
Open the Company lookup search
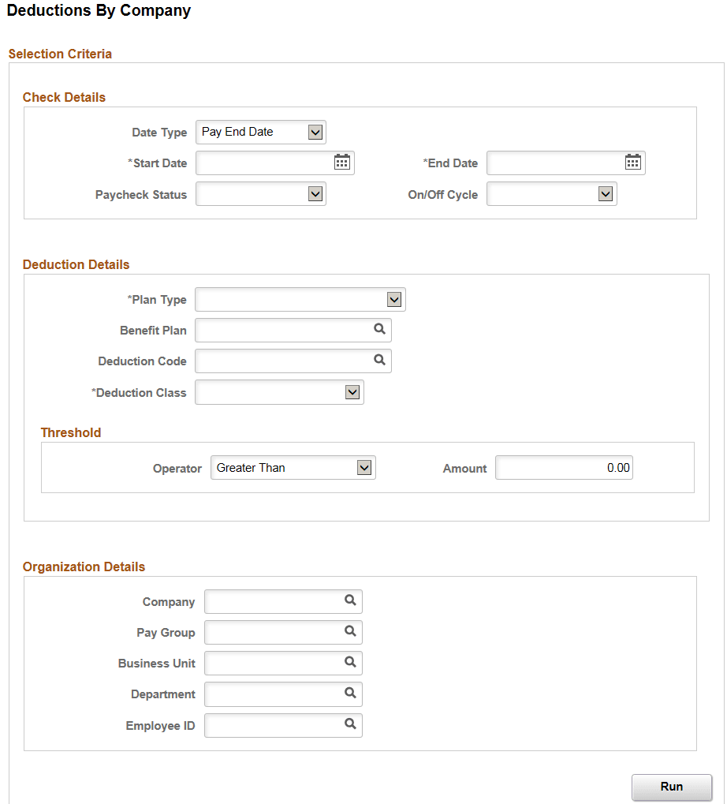coord(349,600)
